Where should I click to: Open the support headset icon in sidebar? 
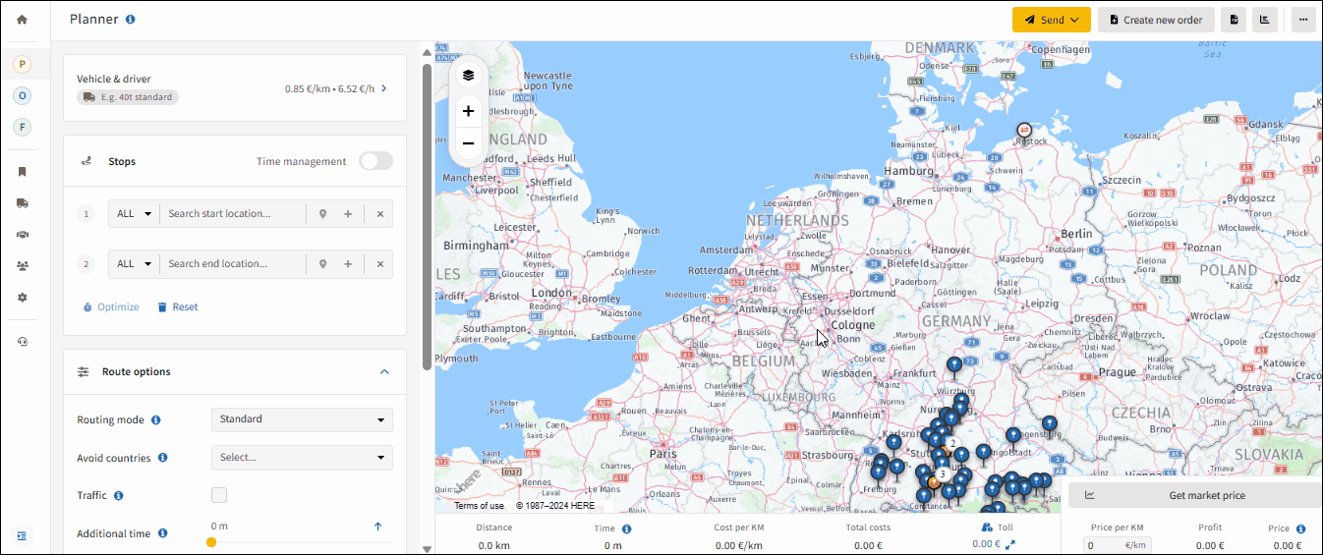[x=22, y=341]
